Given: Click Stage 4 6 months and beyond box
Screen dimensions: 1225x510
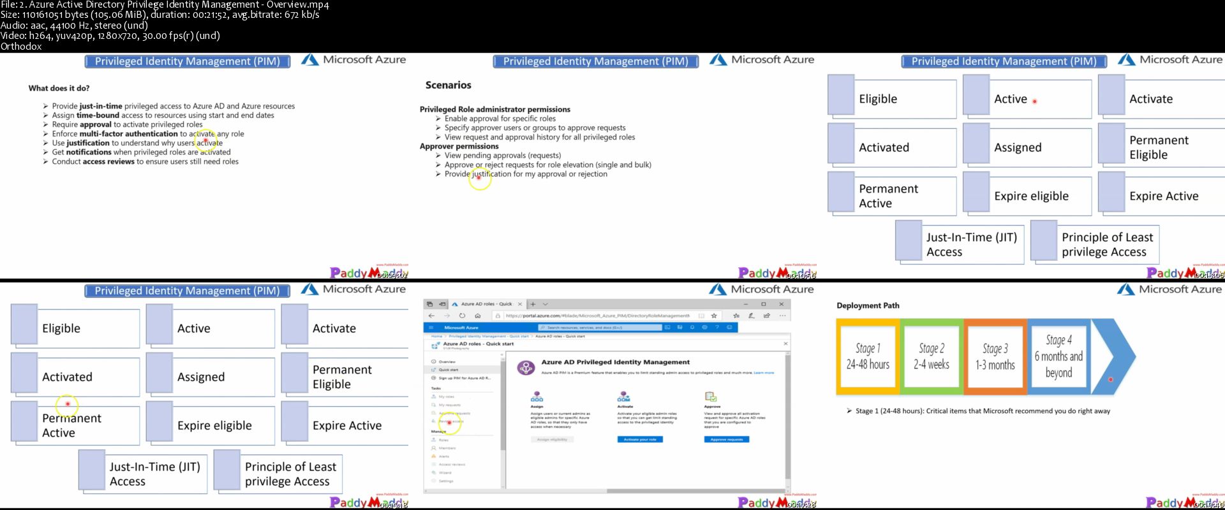Looking at the screenshot, I should pyautogui.click(x=1058, y=357).
